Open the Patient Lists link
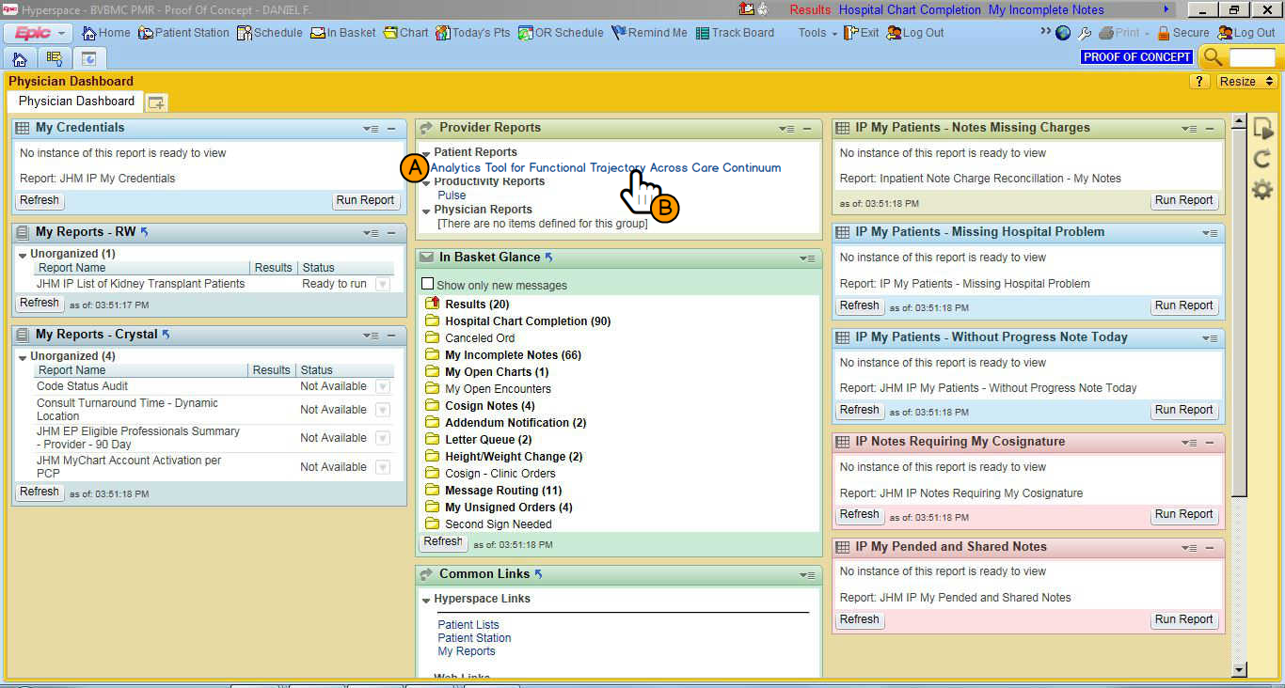 click(468, 625)
